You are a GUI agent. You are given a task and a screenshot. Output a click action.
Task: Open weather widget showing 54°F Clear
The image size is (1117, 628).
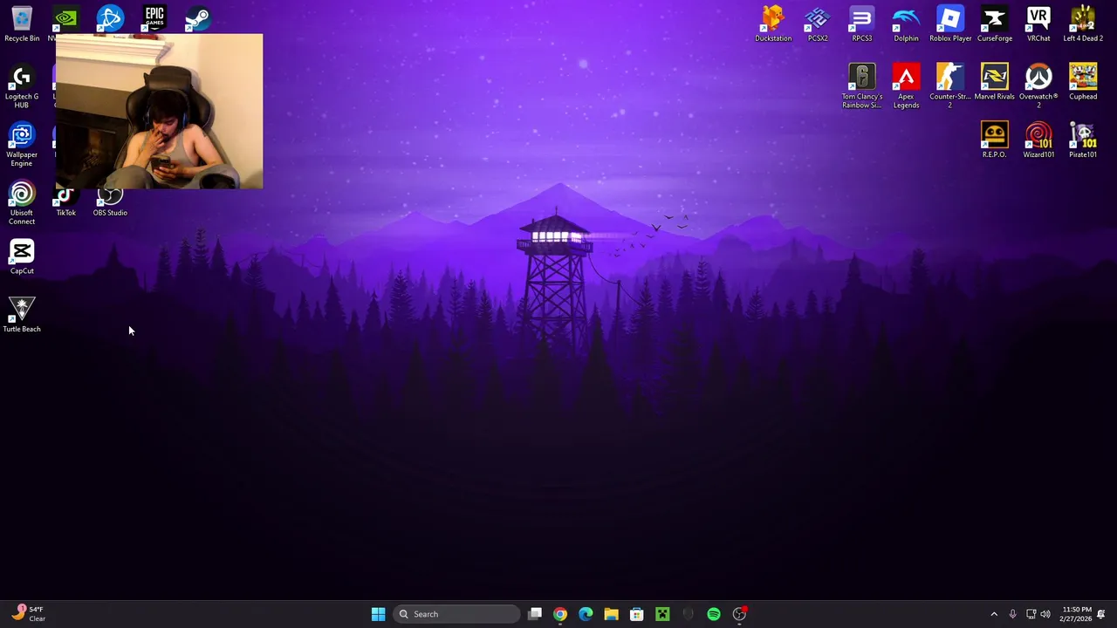pos(30,614)
